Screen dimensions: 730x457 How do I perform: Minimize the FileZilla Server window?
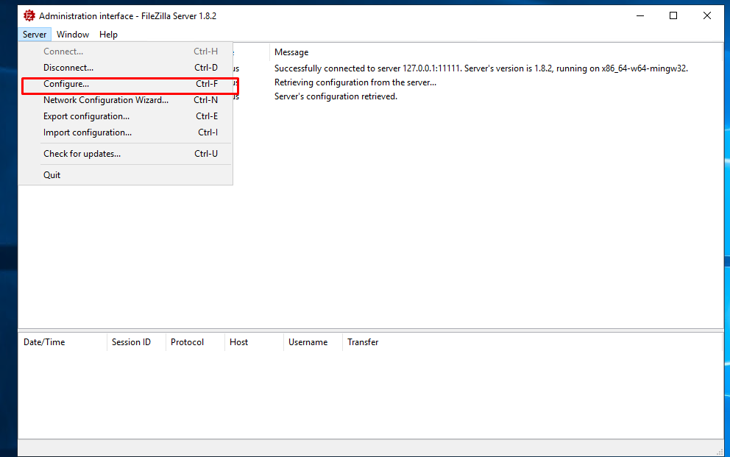click(640, 16)
